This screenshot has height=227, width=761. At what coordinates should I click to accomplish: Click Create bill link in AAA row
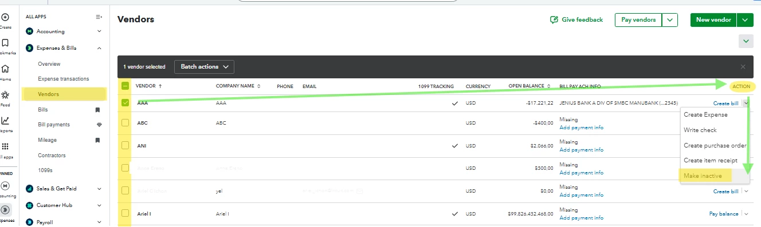[x=725, y=103]
